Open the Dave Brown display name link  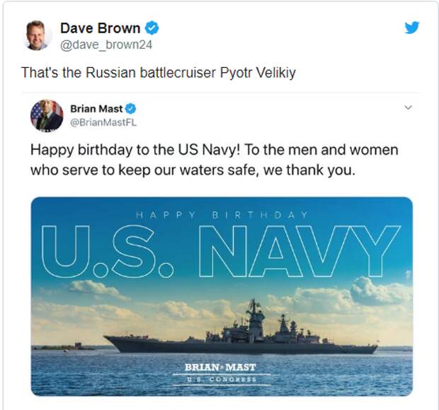(100, 28)
